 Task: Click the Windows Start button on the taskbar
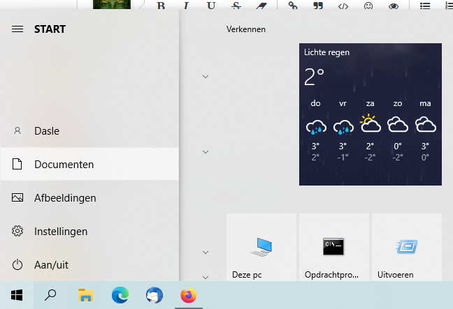(x=17, y=295)
